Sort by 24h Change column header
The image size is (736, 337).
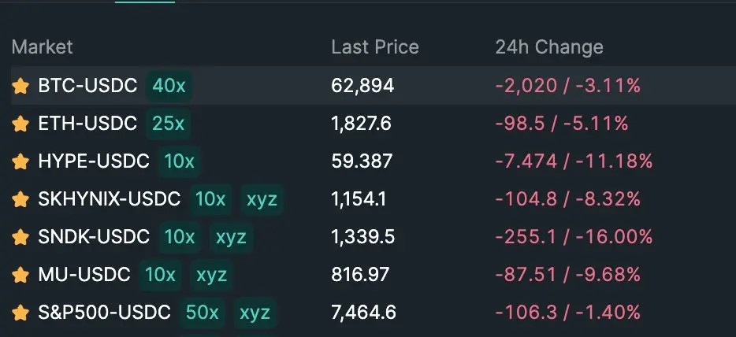click(549, 47)
